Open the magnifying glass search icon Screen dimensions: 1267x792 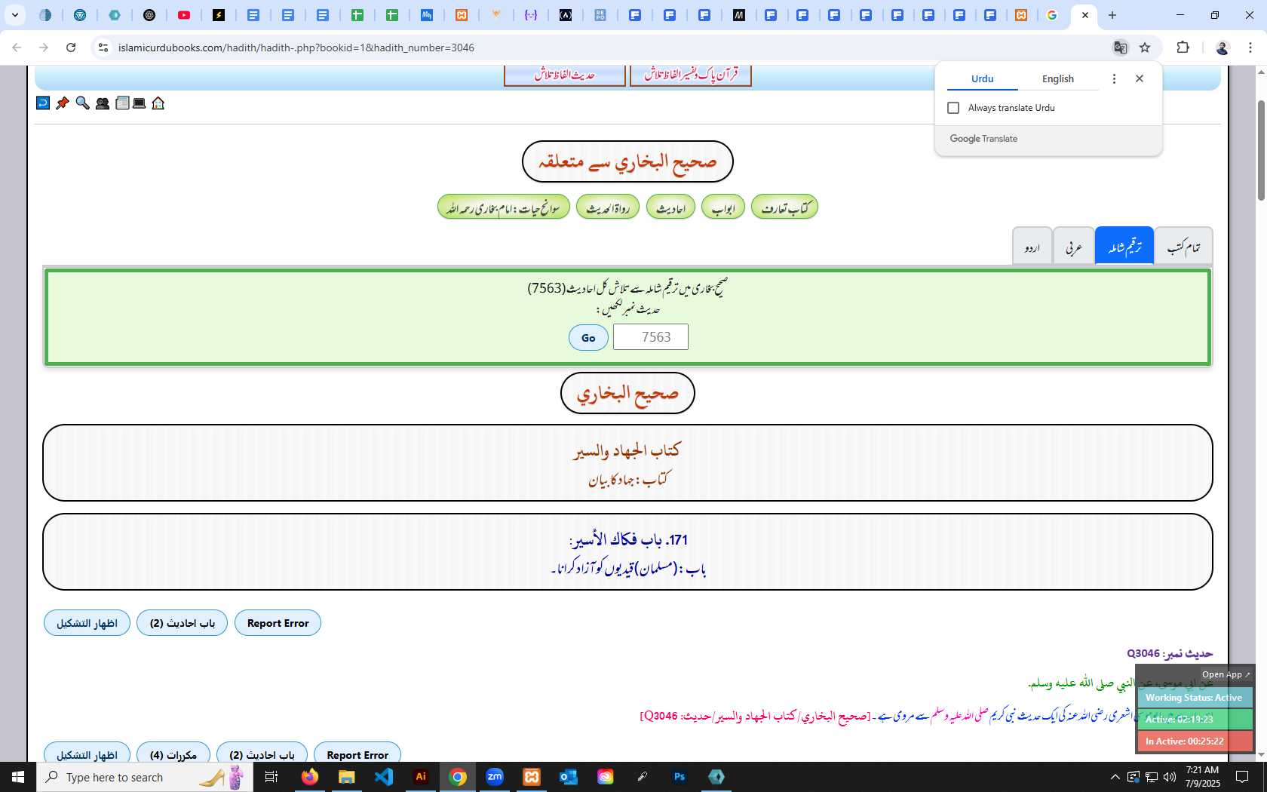82,103
